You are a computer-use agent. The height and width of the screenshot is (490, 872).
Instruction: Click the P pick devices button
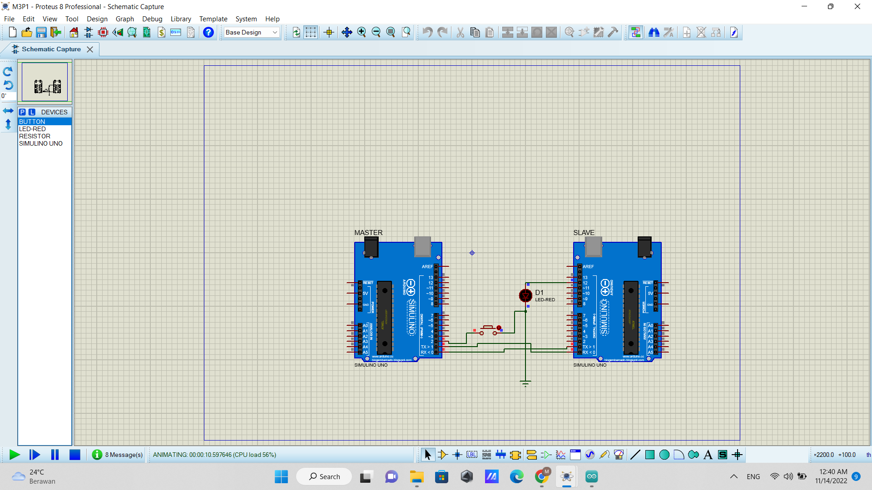coord(22,112)
